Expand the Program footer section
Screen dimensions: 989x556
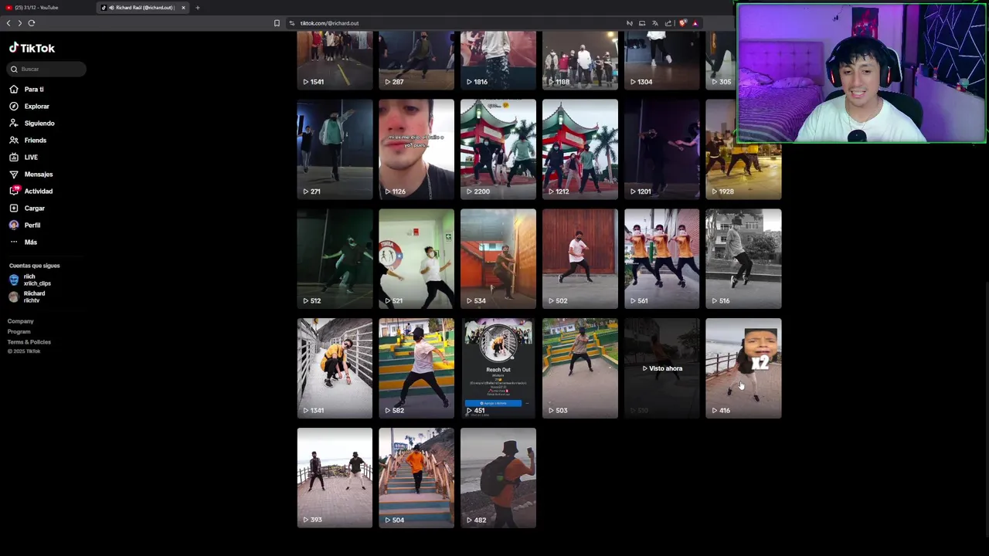coord(19,332)
